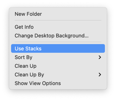Choose New Folder from the context menu
116x100 pixels.
tap(58, 14)
